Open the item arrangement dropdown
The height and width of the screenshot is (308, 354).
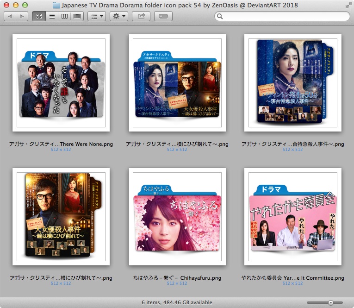[97, 16]
